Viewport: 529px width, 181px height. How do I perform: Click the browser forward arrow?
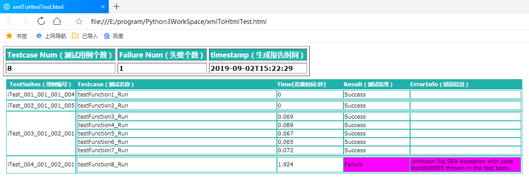pyautogui.click(x=25, y=22)
